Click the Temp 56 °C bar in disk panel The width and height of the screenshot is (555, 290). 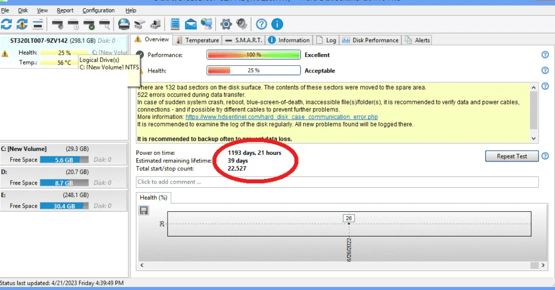tap(59, 63)
